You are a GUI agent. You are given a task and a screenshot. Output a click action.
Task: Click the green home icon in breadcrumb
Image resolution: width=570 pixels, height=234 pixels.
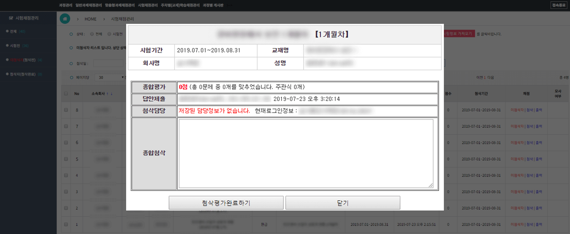pos(65,19)
